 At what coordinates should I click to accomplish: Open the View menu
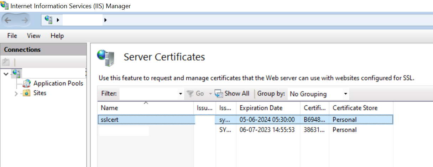33,36
